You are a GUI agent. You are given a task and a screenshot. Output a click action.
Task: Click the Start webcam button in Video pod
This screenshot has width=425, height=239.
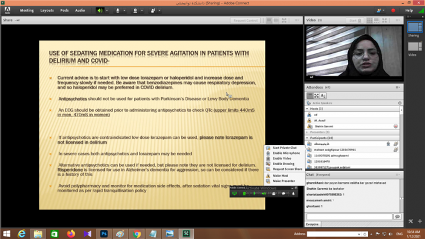355,21
